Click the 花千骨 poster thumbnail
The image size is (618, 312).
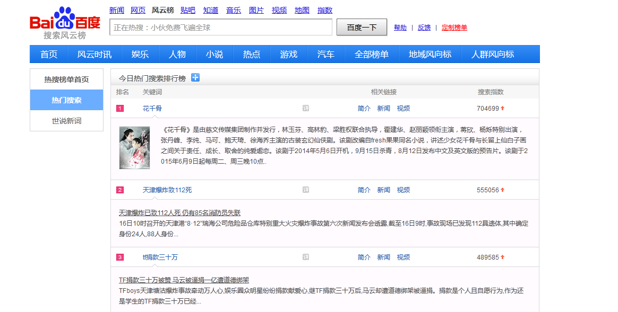(x=134, y=147)
